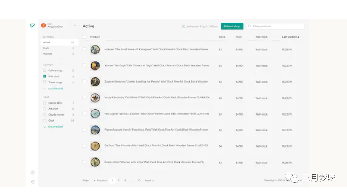This screenshot has width=347, height=193.
Task: Expand SHOW MORE under Section
Action: [x=55, y=89]
